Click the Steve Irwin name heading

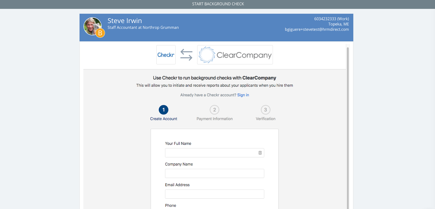(x=125, y=21)
